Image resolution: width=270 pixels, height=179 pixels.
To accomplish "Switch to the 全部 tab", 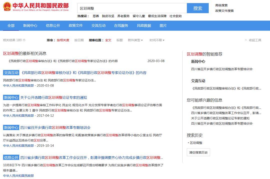I will click(x=11, y=26).
